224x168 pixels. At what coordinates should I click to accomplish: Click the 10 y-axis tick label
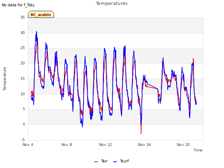point(22,94)
